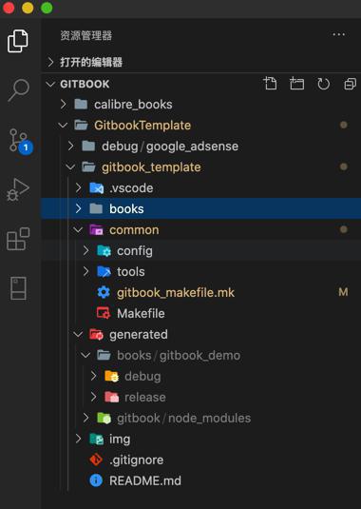Click the M modified badge on gitbook_makefile.mk

pos(343,292)
